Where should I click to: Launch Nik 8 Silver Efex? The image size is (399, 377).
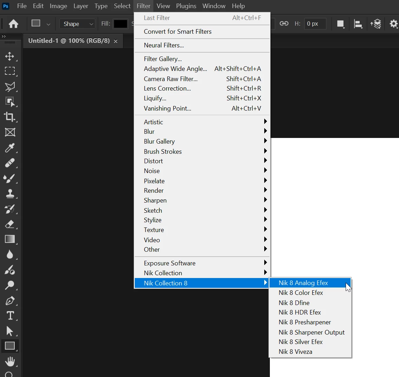pos(310,342)
